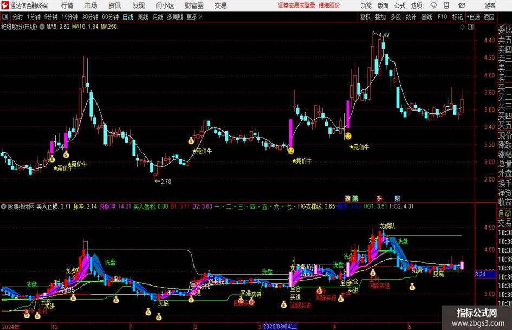Image resolution: width=512 pixels, height=330 pixels.
Task: Click the diamond icon at chart top-right
Action: [462, 27]
